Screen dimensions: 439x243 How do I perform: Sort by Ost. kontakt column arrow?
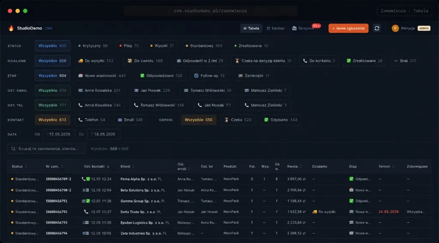pyautogui.click(x=108, y=166)
